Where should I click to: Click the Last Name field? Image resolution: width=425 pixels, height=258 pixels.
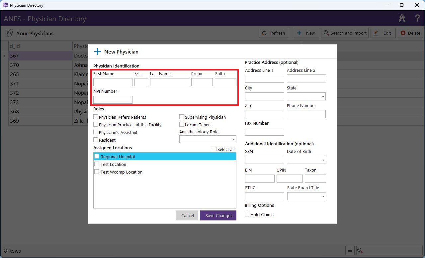170,82
